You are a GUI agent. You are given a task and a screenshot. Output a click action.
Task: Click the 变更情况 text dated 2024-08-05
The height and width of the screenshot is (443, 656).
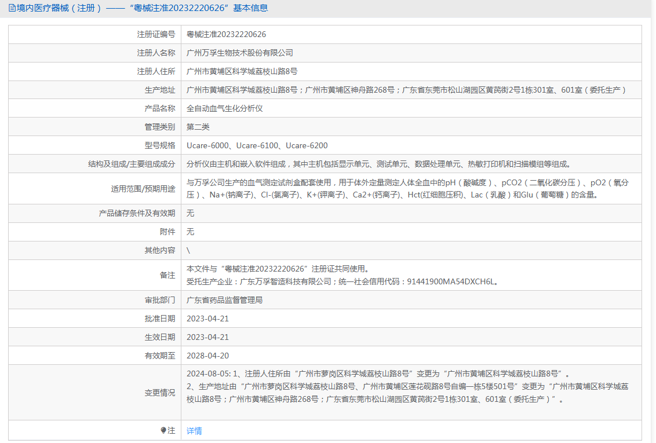tap(407, 387)
